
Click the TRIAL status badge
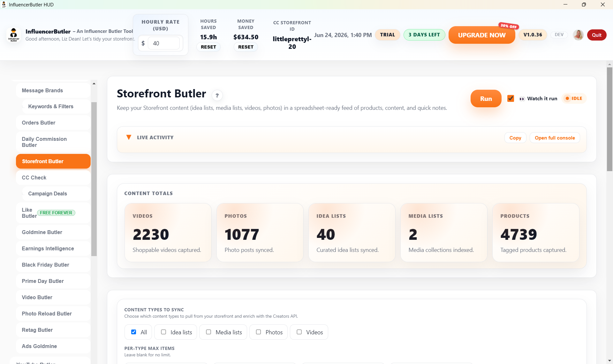(x=387, y=34)
